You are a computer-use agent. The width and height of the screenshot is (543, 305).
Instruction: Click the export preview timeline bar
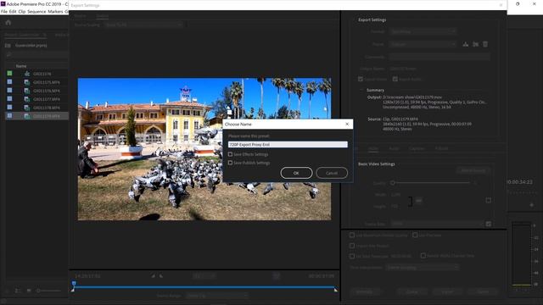coord(204,287)
